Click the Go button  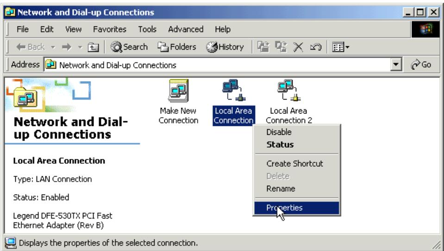(x=421, y=65)
